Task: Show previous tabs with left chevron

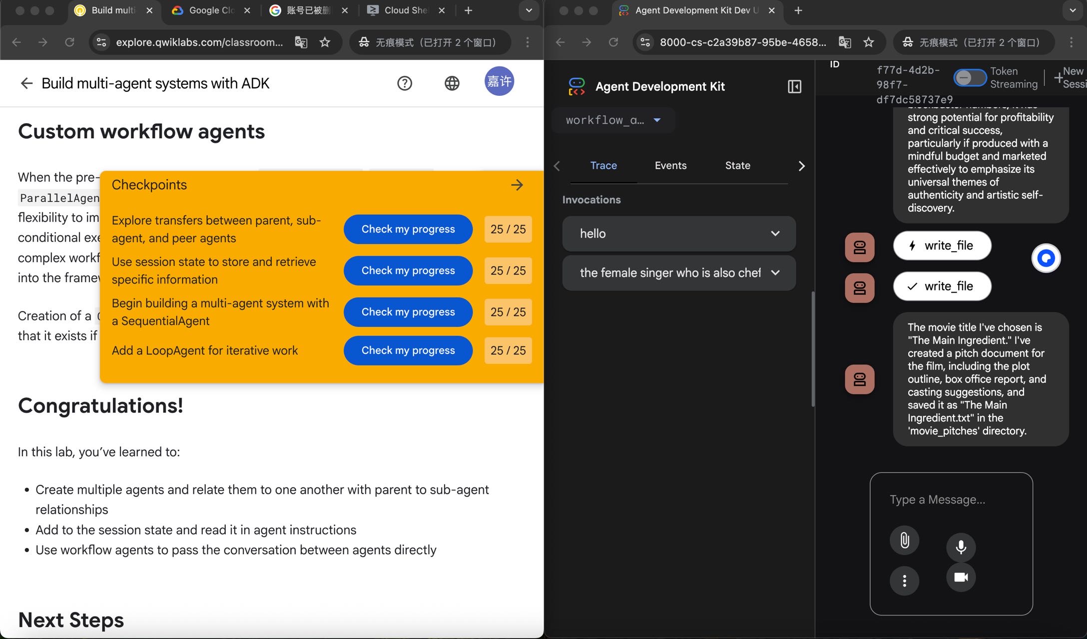Action: tap(557, 166)
